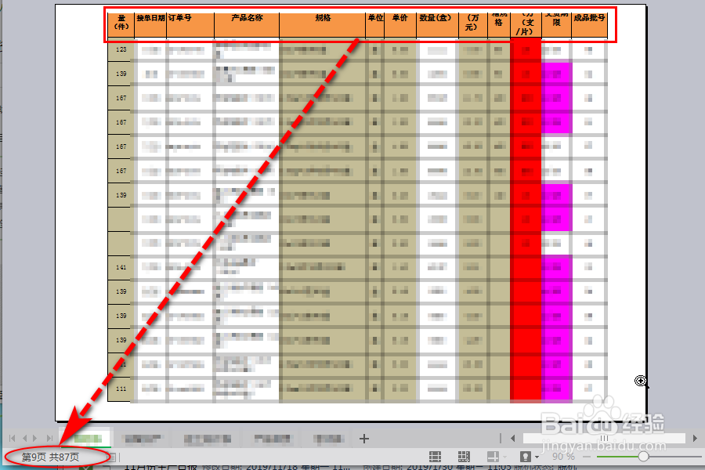Jump to the last sheet tab arrow
705x470 pixels.
49,438
